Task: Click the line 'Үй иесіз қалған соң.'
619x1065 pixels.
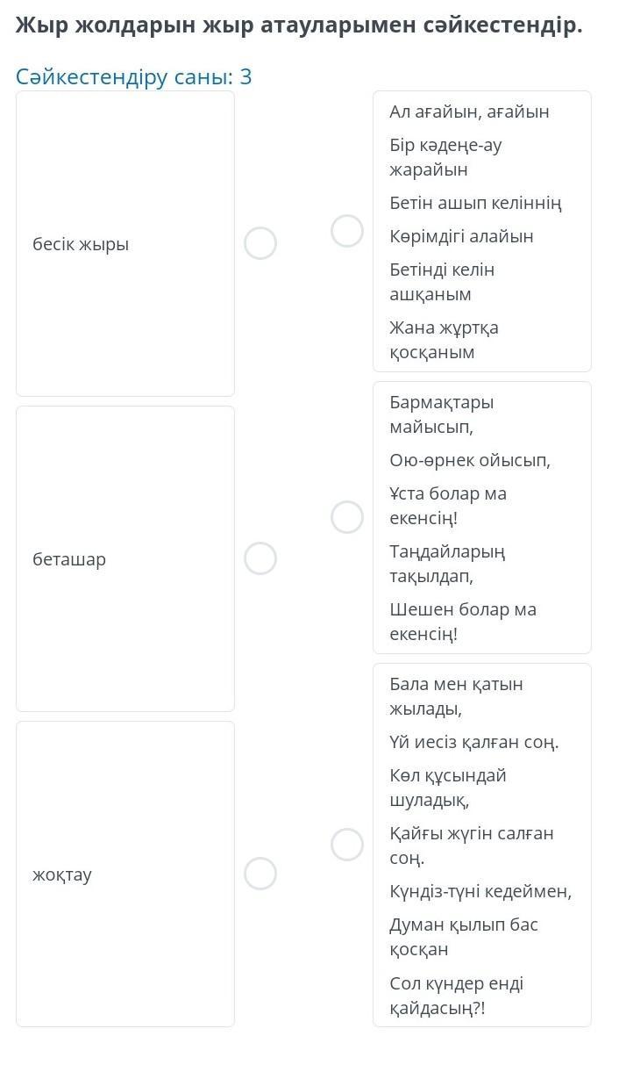Action: [473, 742]
